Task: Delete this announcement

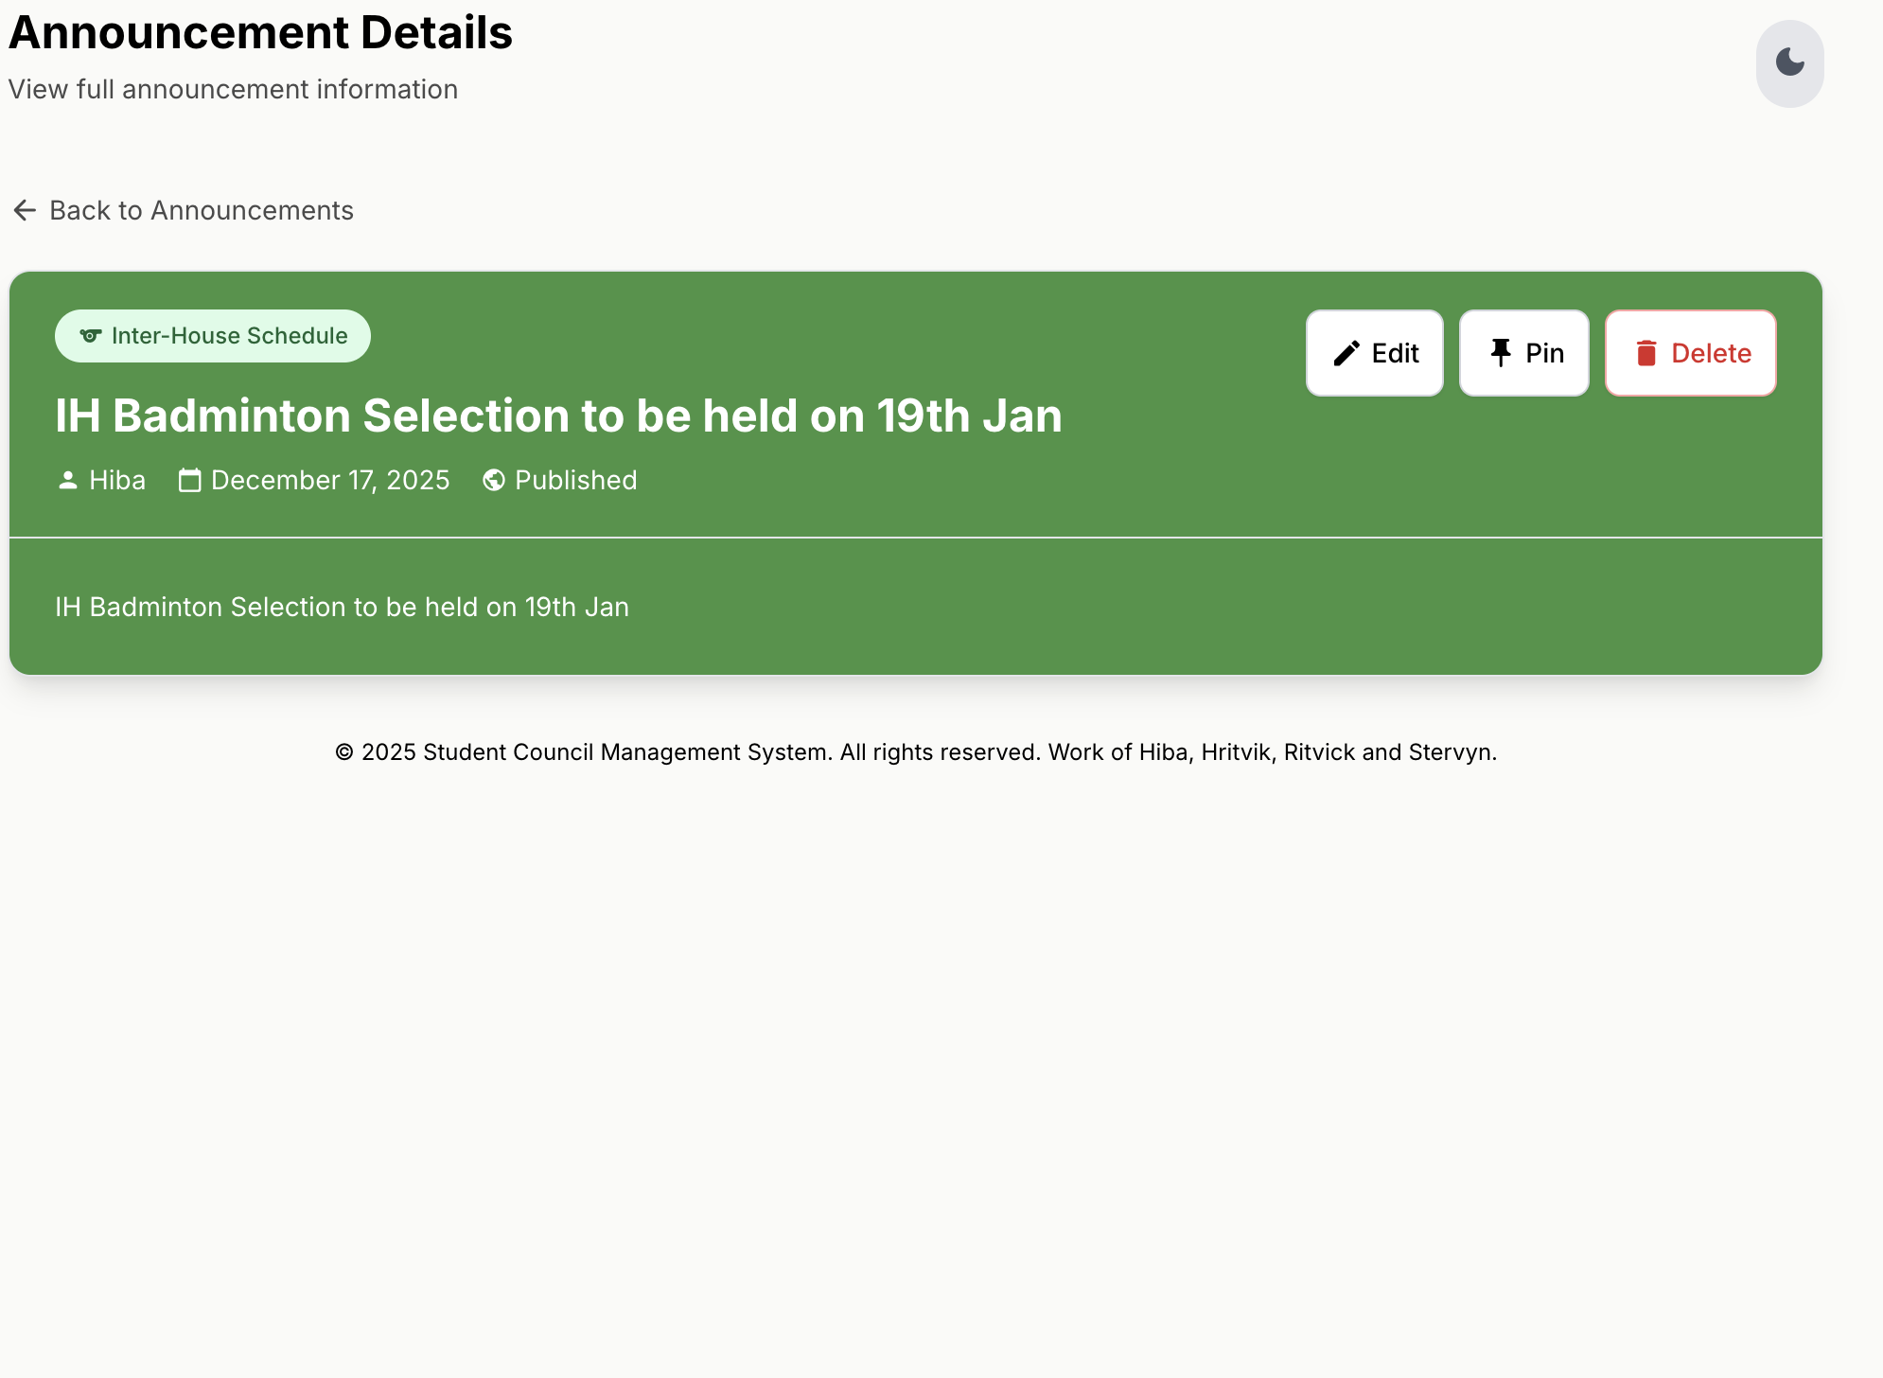Action: [x=1691, y=353]
